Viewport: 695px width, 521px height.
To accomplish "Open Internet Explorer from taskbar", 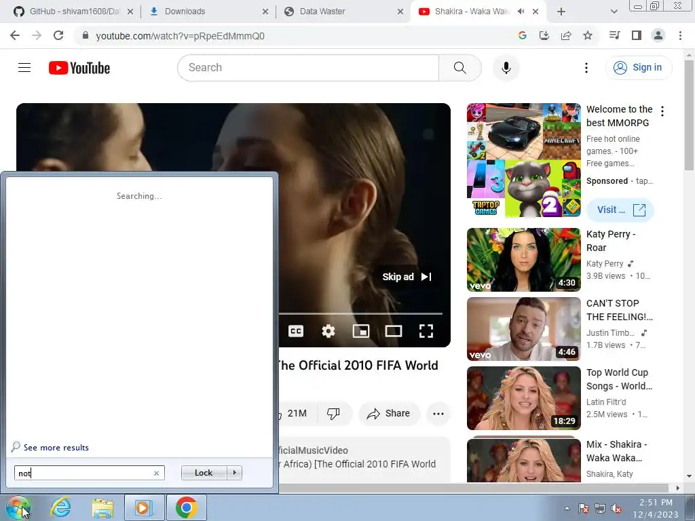I will click(x=60, y=507).
